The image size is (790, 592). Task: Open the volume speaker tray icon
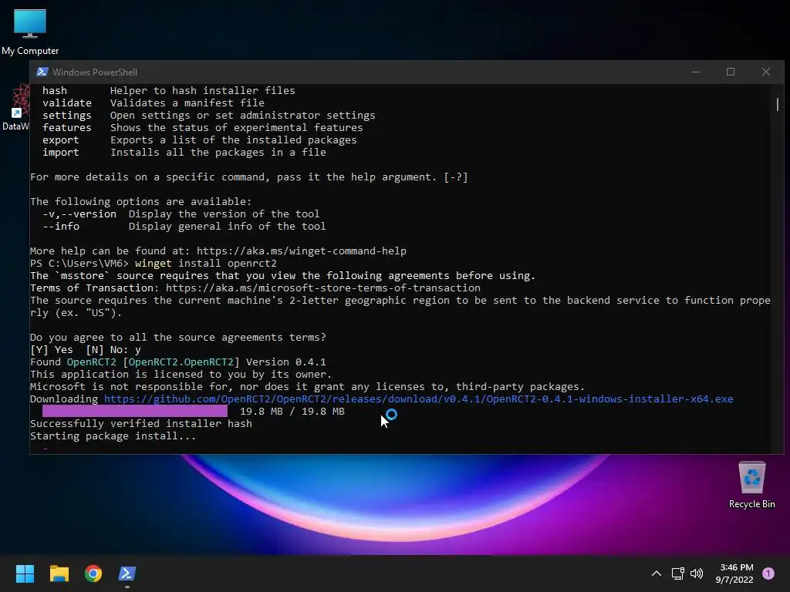(x=697, y=573)
